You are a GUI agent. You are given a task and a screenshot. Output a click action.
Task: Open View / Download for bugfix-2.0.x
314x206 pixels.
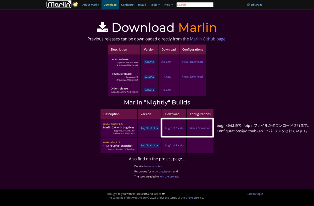tap(200, 128)
